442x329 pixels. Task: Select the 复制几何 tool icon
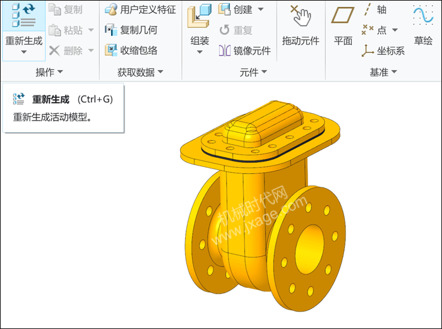pos(110,30)
